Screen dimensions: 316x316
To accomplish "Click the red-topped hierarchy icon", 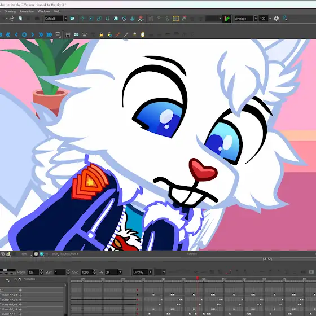I will click(x=141, y=19).
